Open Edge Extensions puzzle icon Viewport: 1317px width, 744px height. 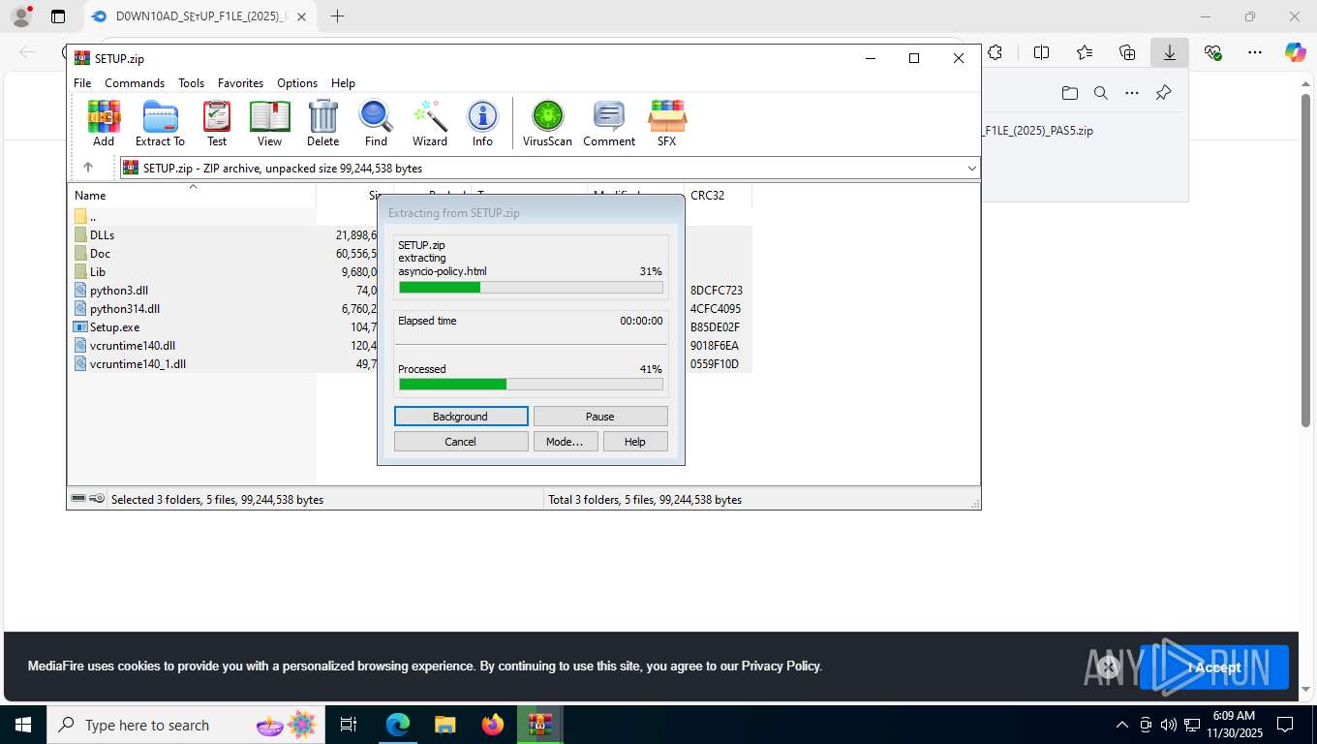pyautogui.click(x=995, y=53)
